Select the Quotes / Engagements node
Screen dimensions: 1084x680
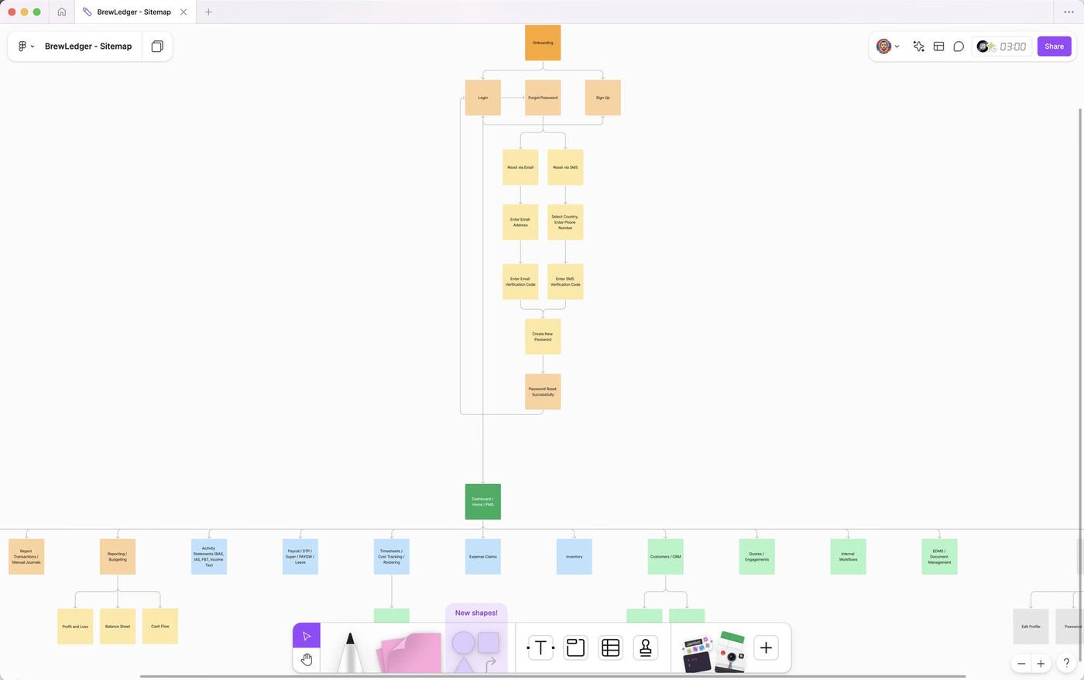tap(756, 557)
